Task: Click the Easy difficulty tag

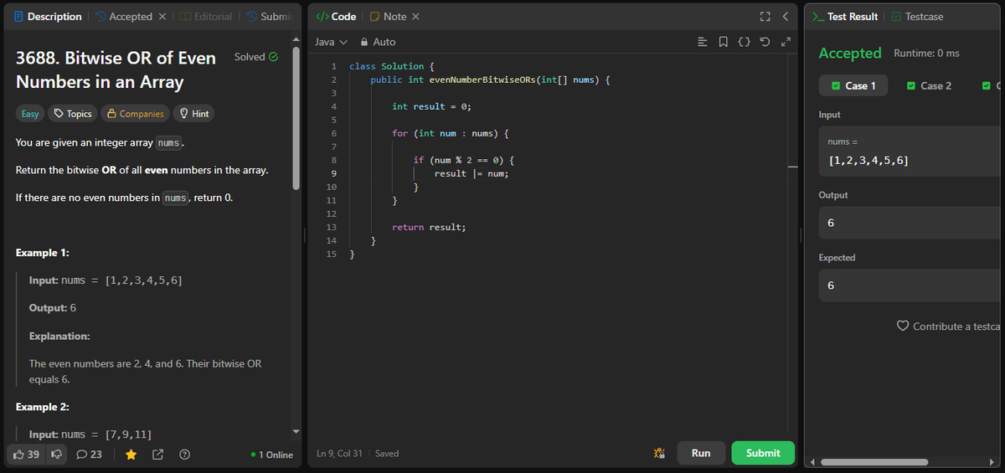Action: tap(29, 114)
